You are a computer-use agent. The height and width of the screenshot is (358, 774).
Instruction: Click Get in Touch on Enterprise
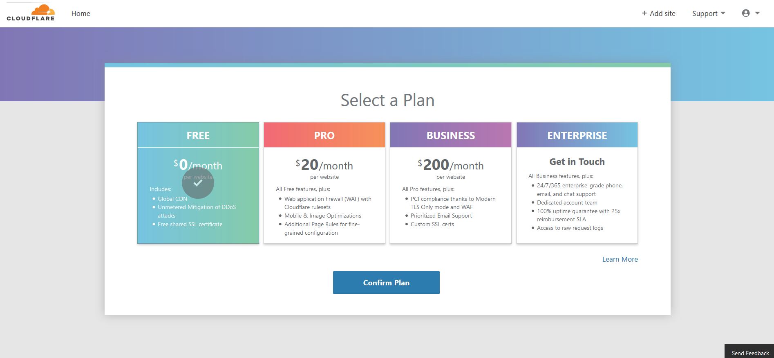(x=577, y=162)
